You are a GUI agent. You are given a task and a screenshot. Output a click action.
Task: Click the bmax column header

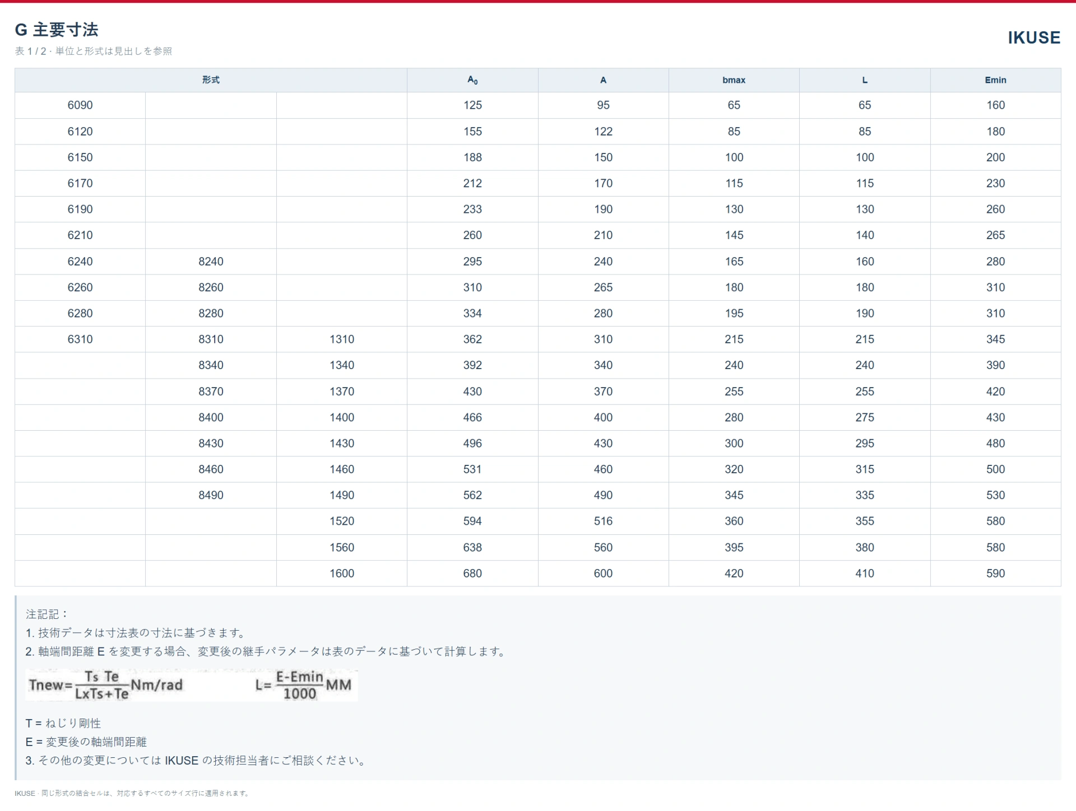click(x=734, y=80)
